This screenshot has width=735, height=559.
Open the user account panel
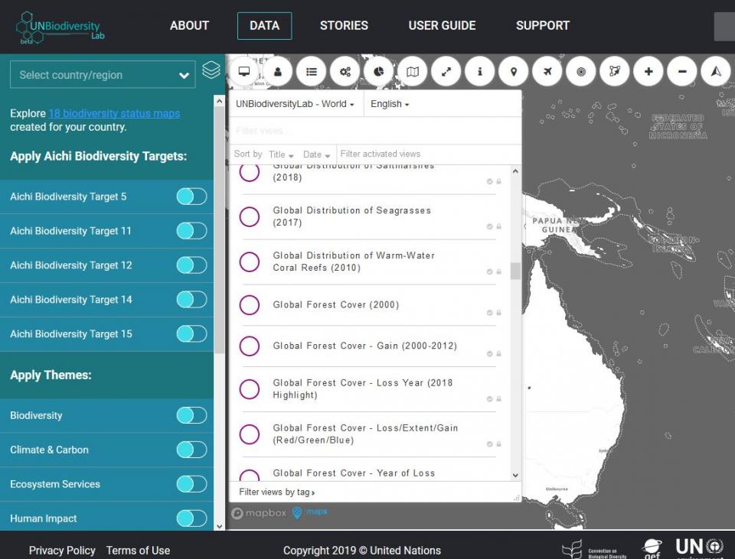coord(278,71)
